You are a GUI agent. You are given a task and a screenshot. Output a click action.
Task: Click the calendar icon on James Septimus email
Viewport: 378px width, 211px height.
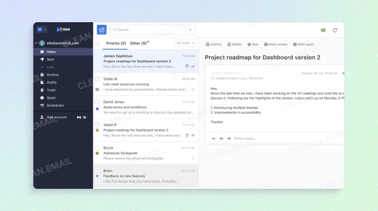(x=187, y=66)
